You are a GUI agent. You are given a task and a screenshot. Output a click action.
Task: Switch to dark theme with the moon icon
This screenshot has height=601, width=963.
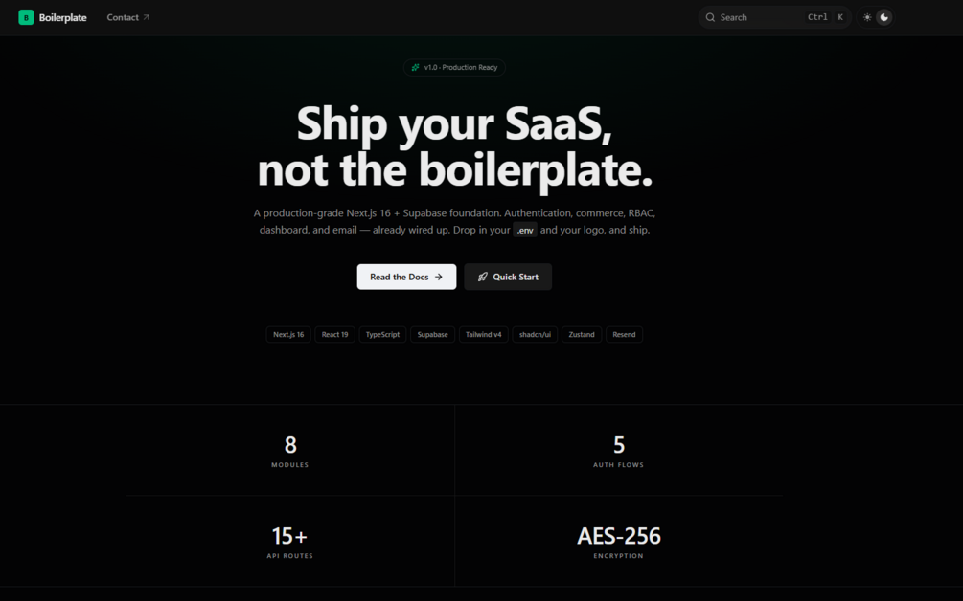(x=883, y=17)
